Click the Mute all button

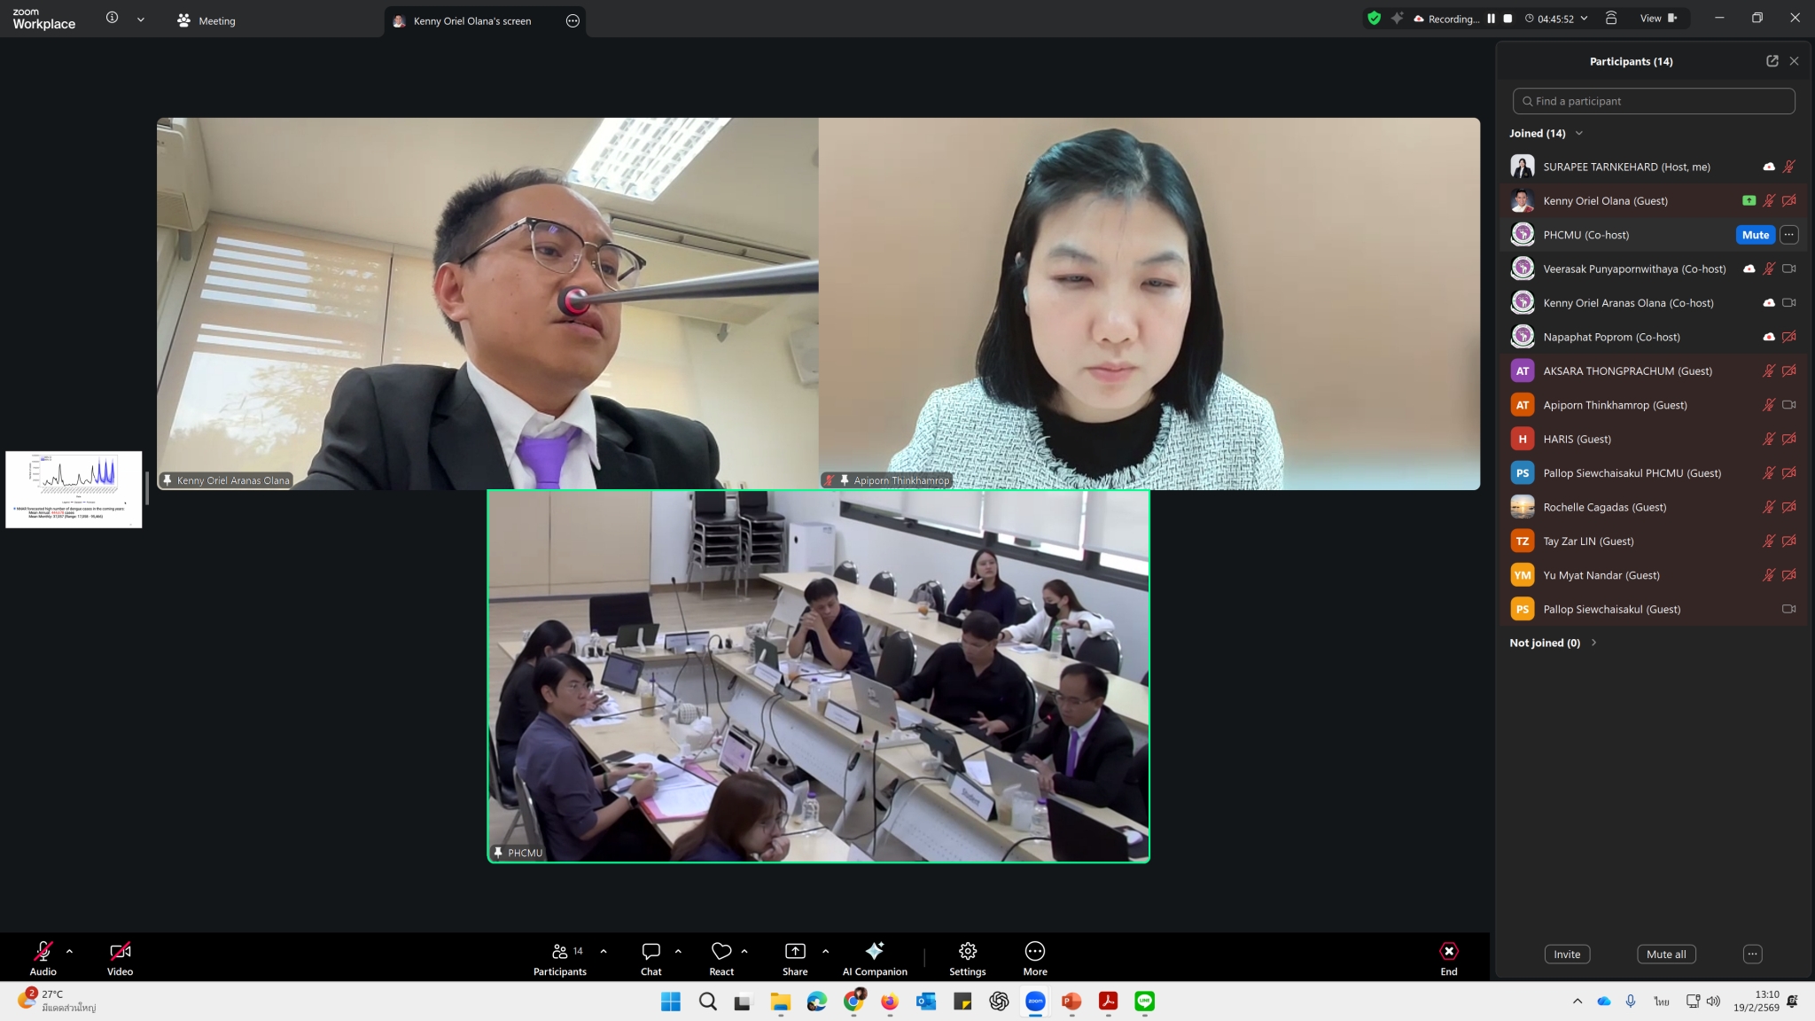[x=1665, y=955]
